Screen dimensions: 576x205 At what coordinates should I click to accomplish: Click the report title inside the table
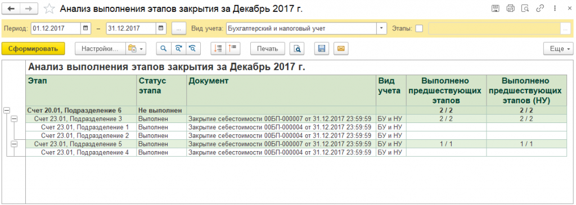(166, 67)
